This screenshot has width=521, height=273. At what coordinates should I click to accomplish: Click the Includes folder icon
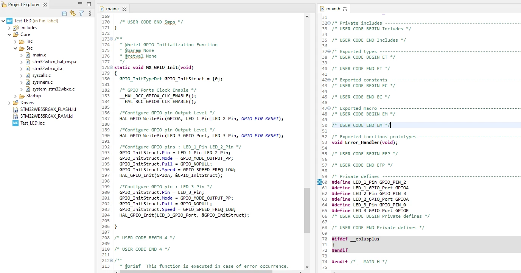tap(16, 28)
